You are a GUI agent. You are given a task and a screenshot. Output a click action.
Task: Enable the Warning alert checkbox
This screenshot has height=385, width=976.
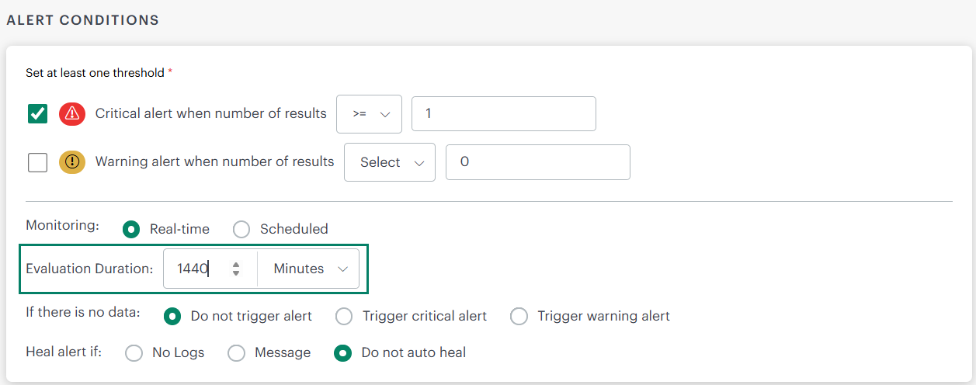37,163
